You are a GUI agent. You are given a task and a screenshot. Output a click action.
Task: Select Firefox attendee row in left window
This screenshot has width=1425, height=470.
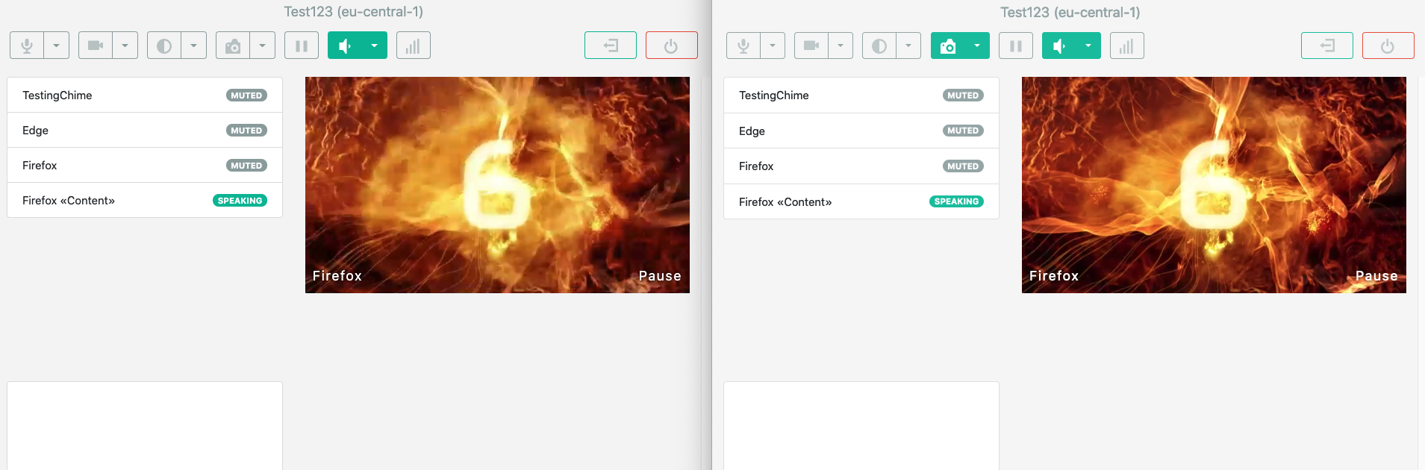(145, 166)
